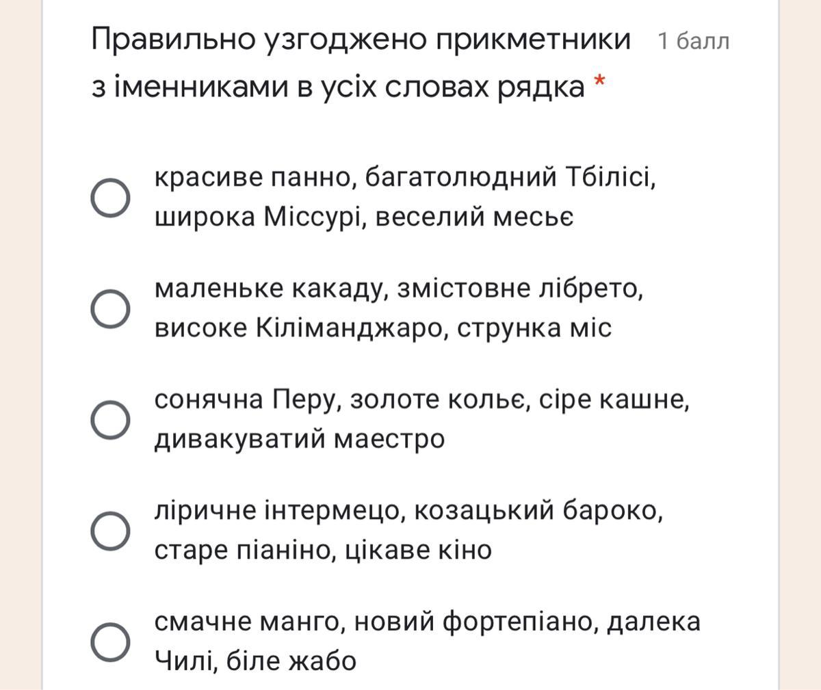The height and width of the screenshot is (690, 821).
Task: Click the text 'Чилі, біле жабо'
Action: click(x=255, y=661)
